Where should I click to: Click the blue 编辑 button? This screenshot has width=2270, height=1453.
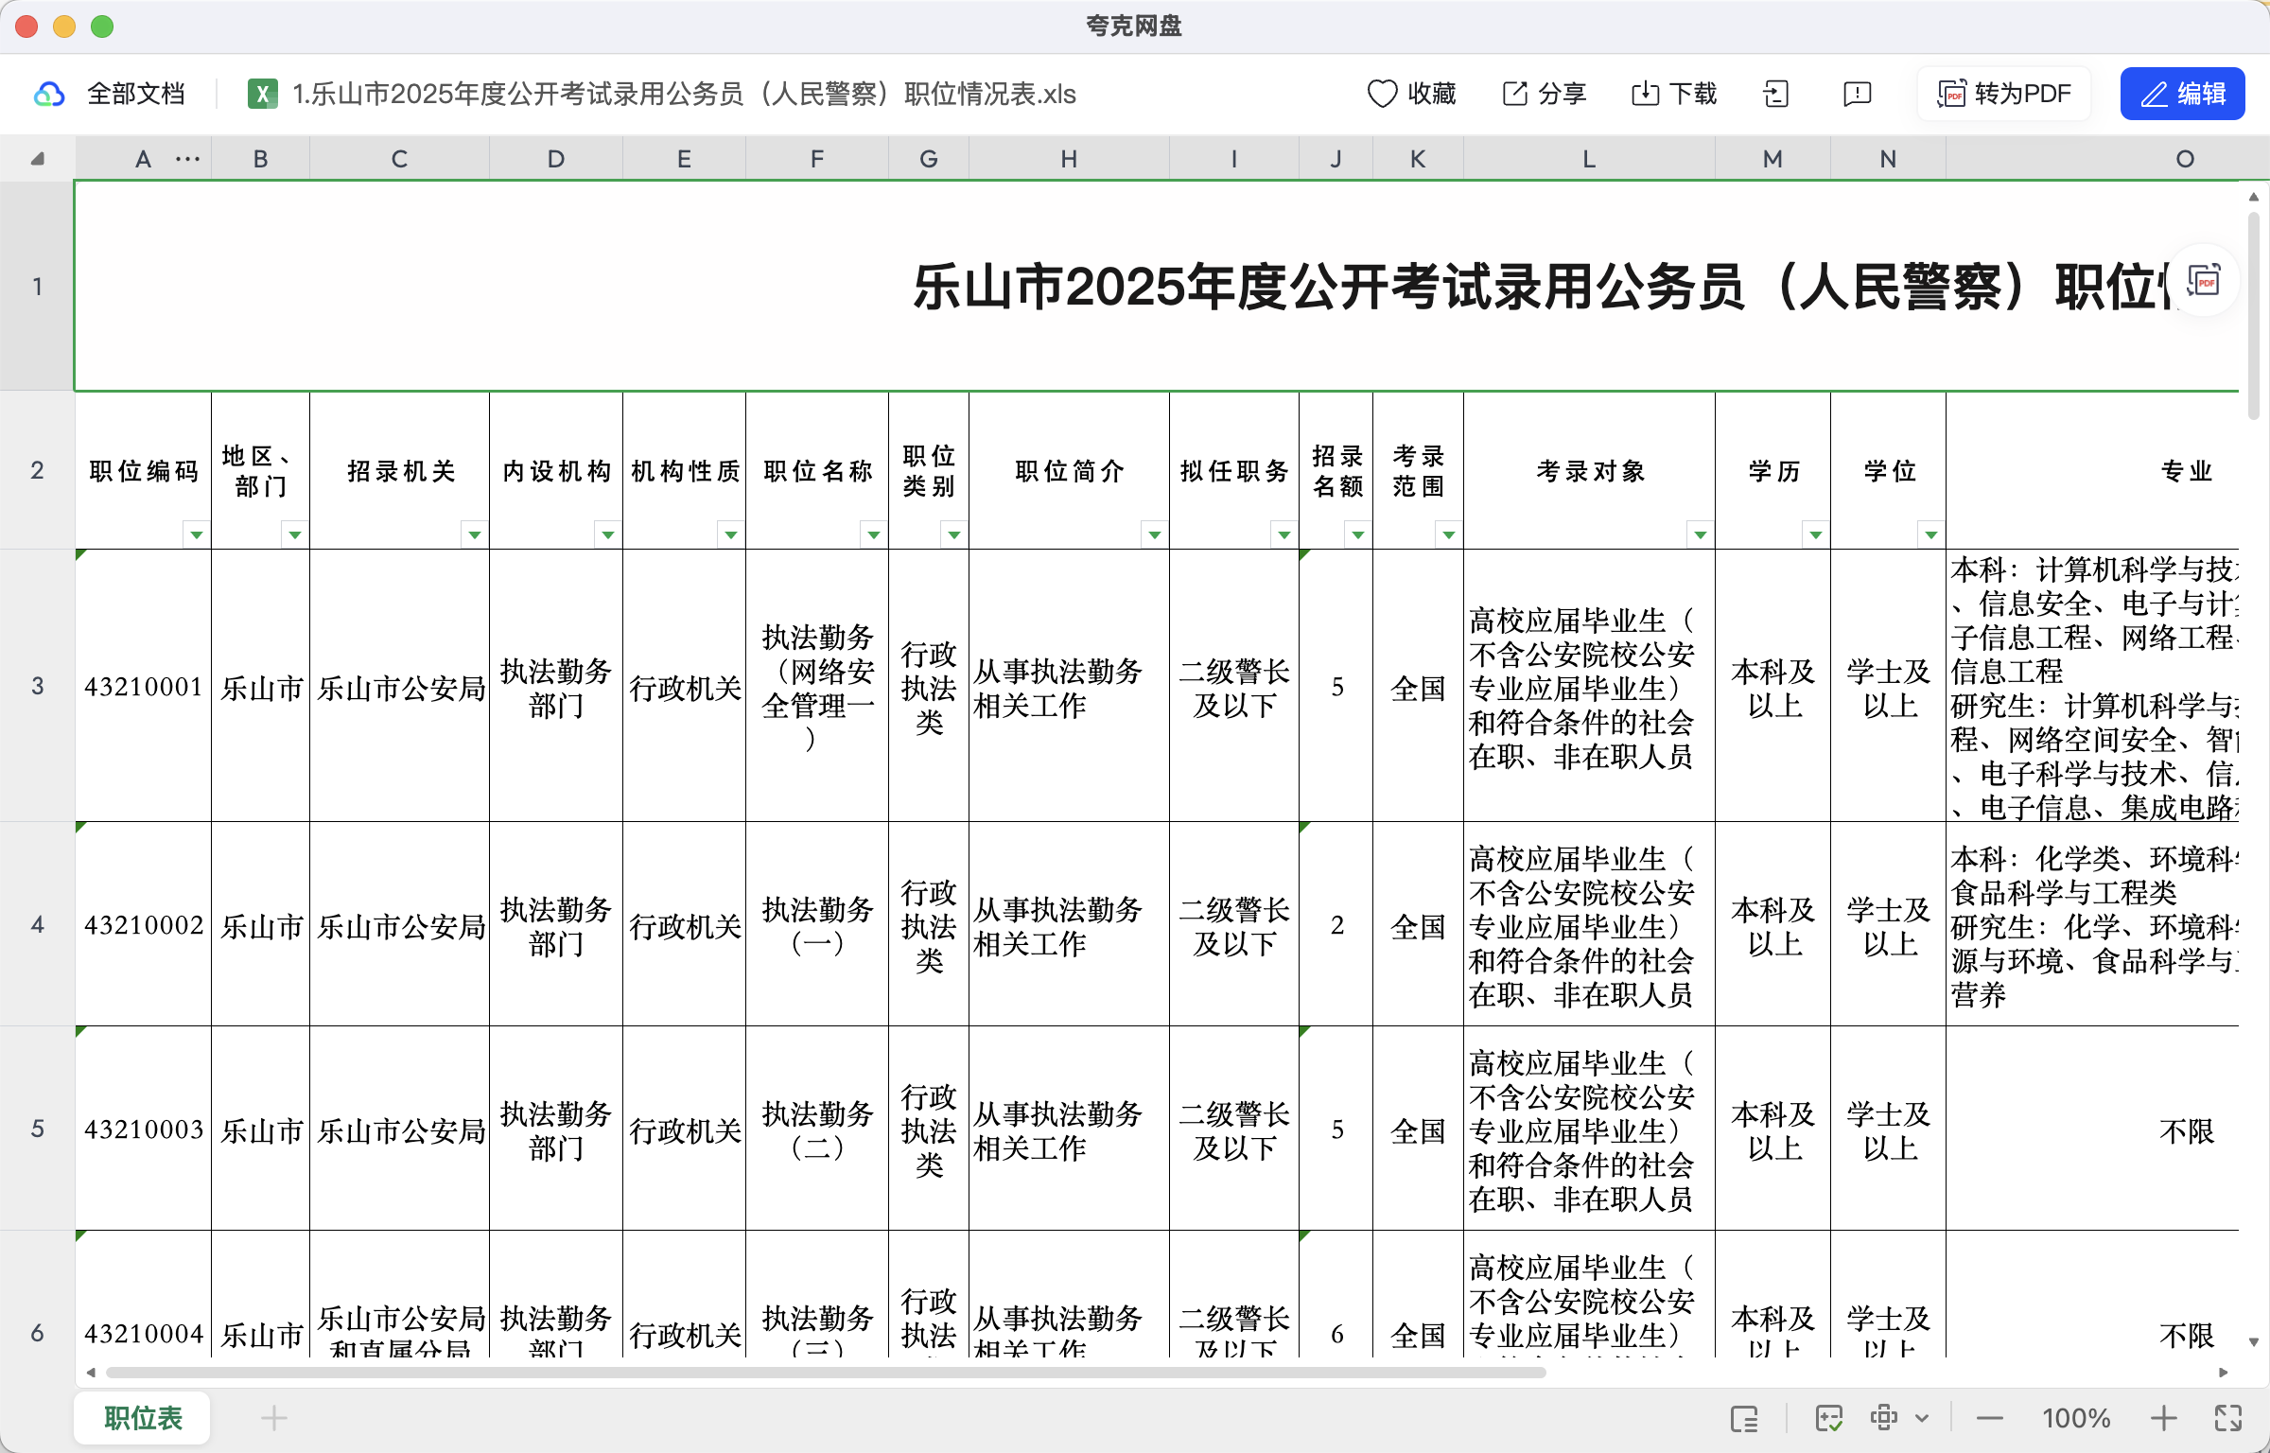coord(2182,93)
